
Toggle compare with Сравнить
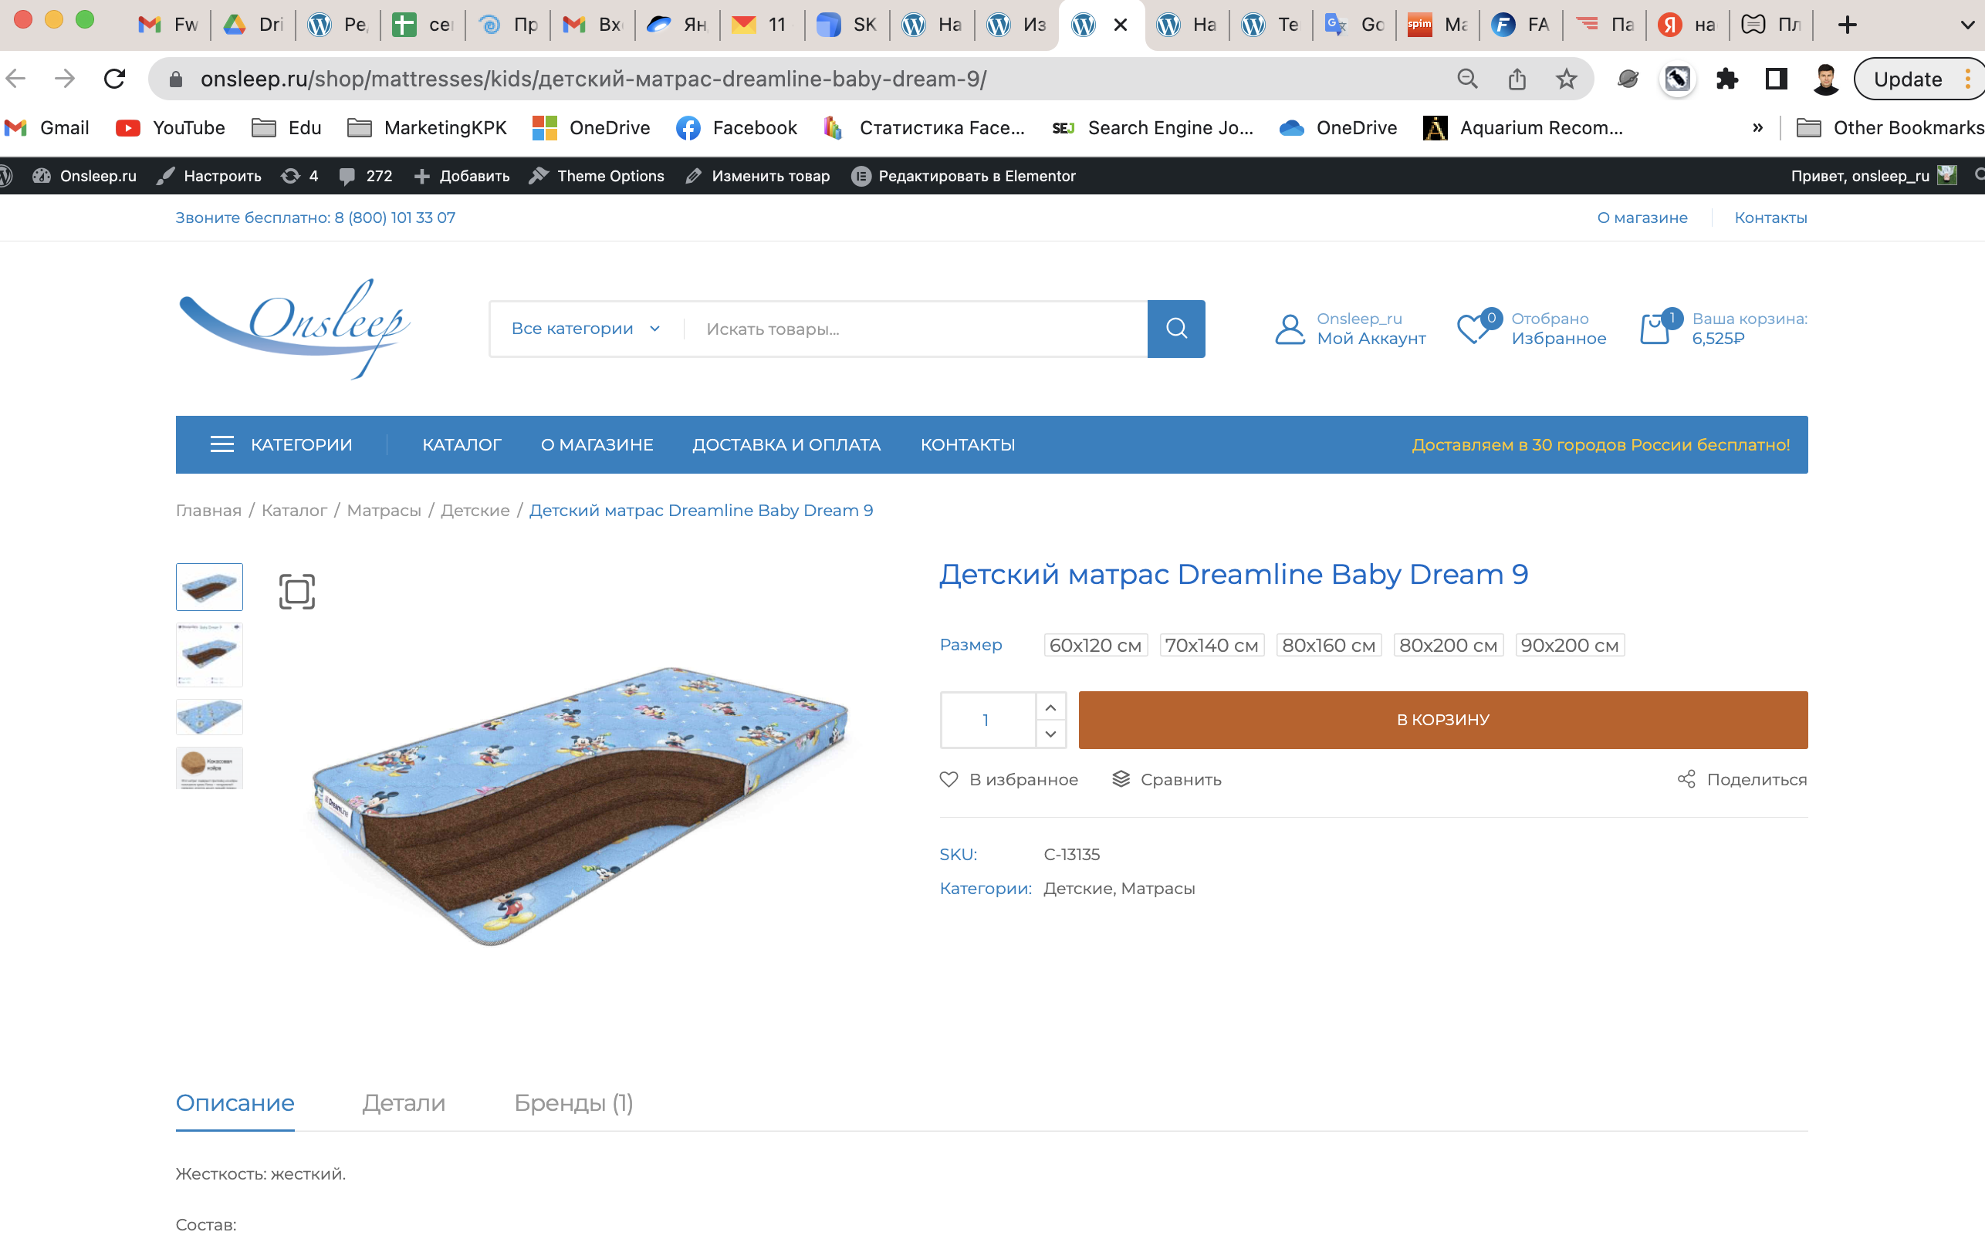1166,779
